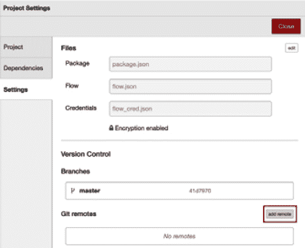Click the commit hash in master row
Viewport: 305px width, 248px height.
200,191
